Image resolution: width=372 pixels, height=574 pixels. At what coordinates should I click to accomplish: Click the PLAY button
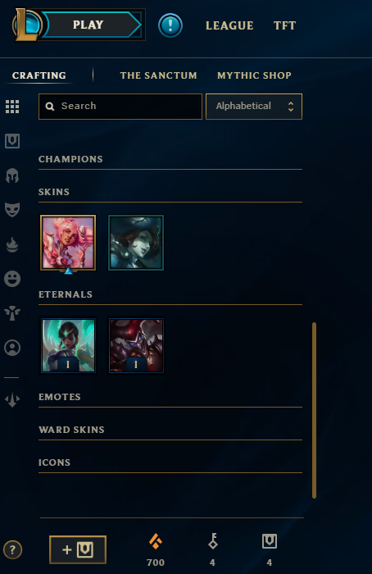(88, 25)
